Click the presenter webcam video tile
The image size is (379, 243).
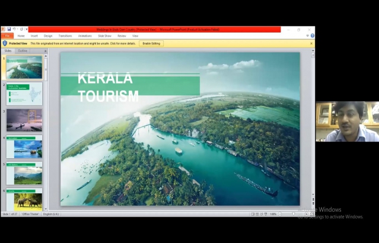348,121
